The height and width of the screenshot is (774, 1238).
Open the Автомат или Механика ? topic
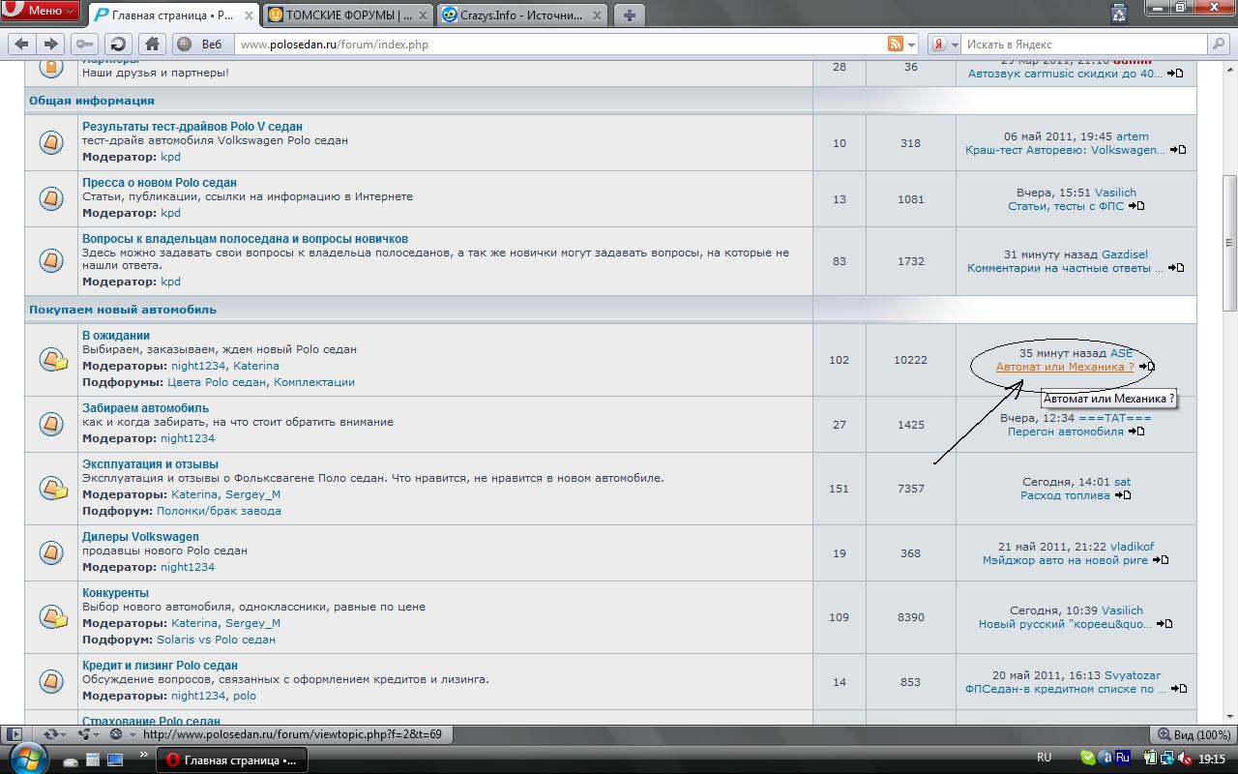[x=1065, y=367]
